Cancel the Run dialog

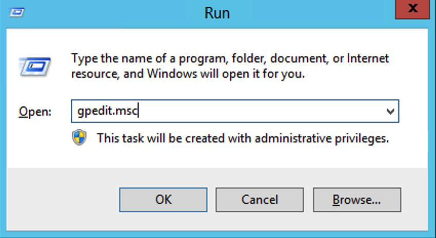click(260, 199)
